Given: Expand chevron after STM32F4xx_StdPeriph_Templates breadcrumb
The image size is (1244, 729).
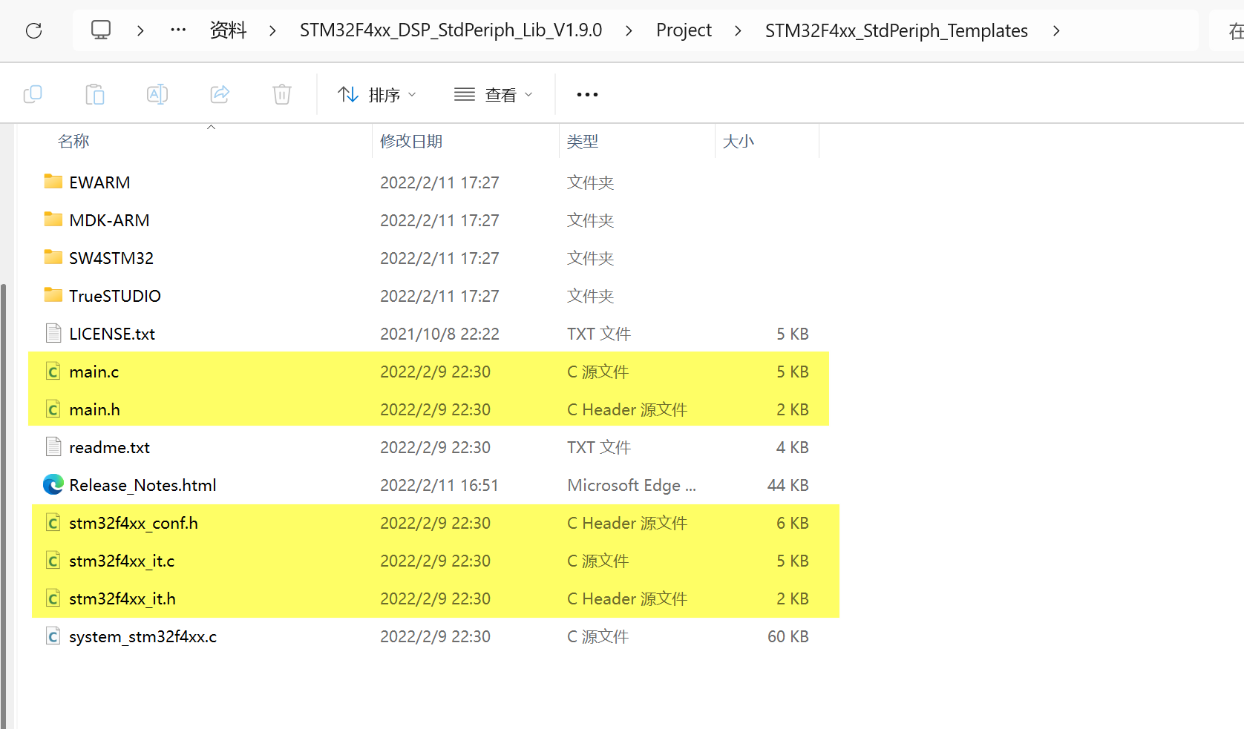Looking at the screenshot, I should 1056,30.
